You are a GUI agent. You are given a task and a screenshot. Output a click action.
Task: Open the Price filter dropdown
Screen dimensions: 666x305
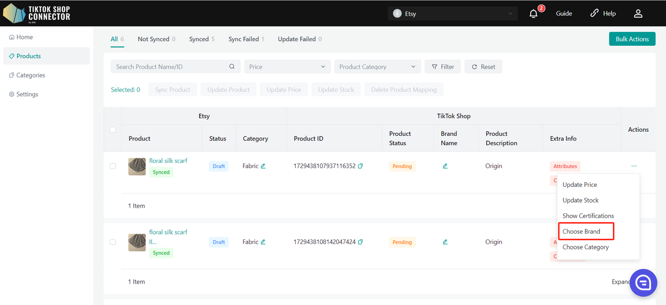[287, 67]
